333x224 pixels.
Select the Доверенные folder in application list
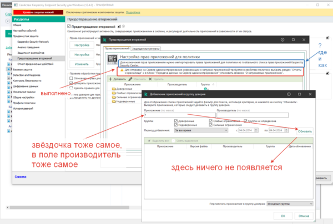click(124, 89)
